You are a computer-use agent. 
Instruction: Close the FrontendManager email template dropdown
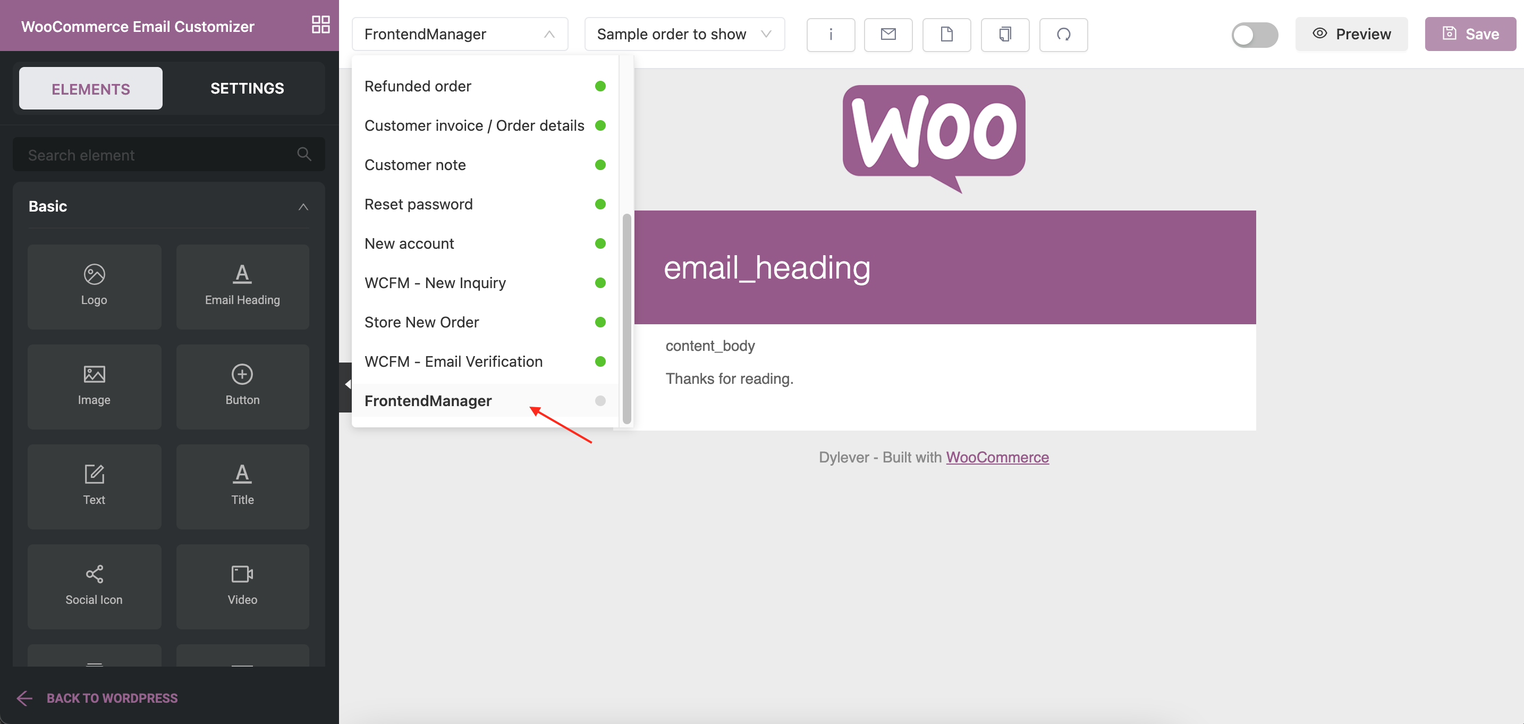pyautogui.click(x=460, y=35)
